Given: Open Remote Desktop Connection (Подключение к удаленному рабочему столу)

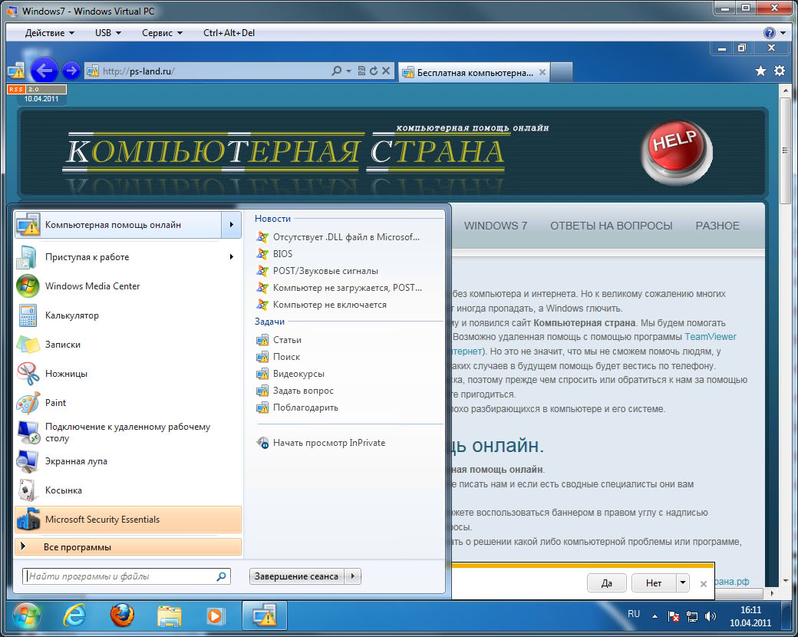Looking at the screenshot, I should point(127,432).
